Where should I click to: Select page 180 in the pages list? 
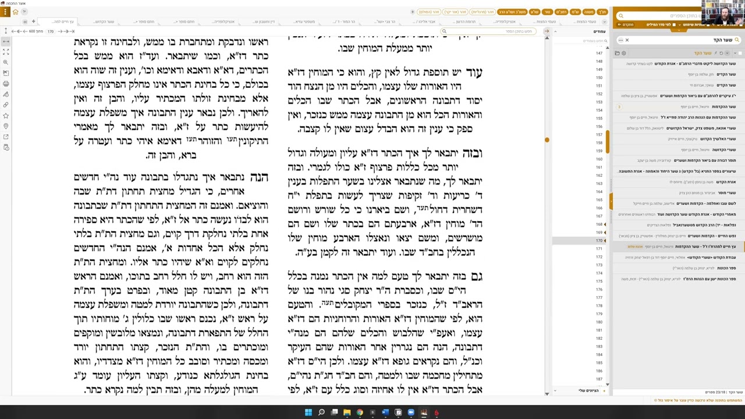[599, 322]
